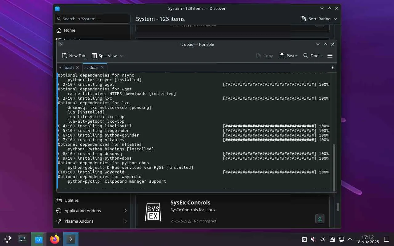Click 'python: Python bindings [installed]' line
Image resolution: width=394 pixels, height=246 pixels.
point(111,149)
